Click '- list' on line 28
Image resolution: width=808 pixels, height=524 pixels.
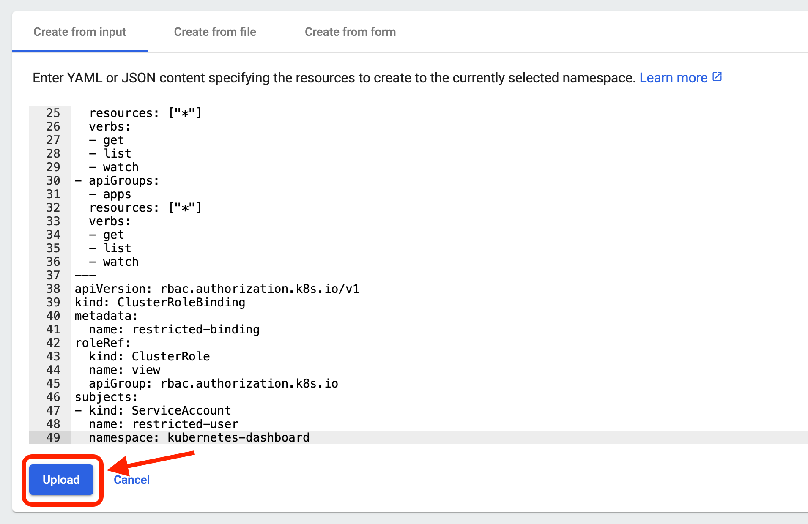click(x=110, y=153)
